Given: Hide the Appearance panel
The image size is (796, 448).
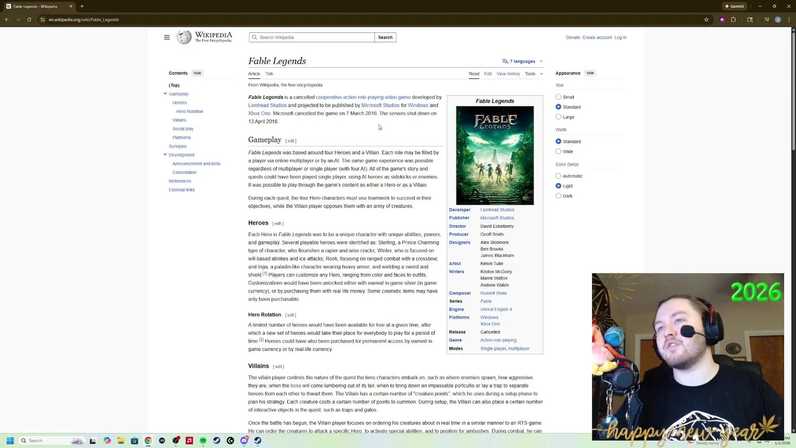Looking at the screenshot, I should (590, 73).
